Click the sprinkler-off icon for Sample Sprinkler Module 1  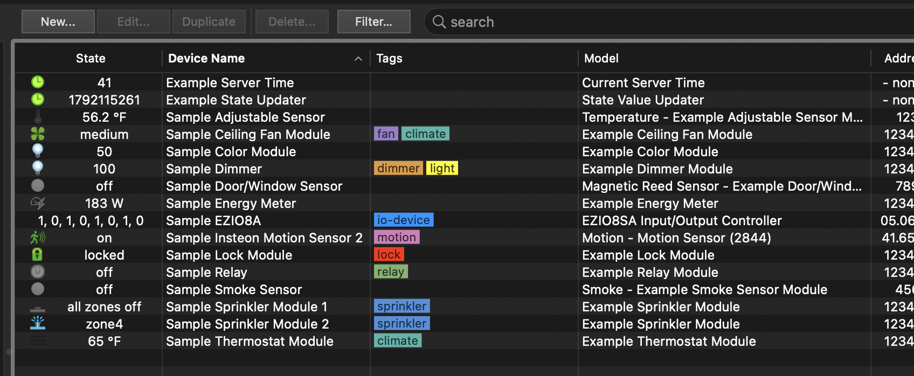pos(38,309)
